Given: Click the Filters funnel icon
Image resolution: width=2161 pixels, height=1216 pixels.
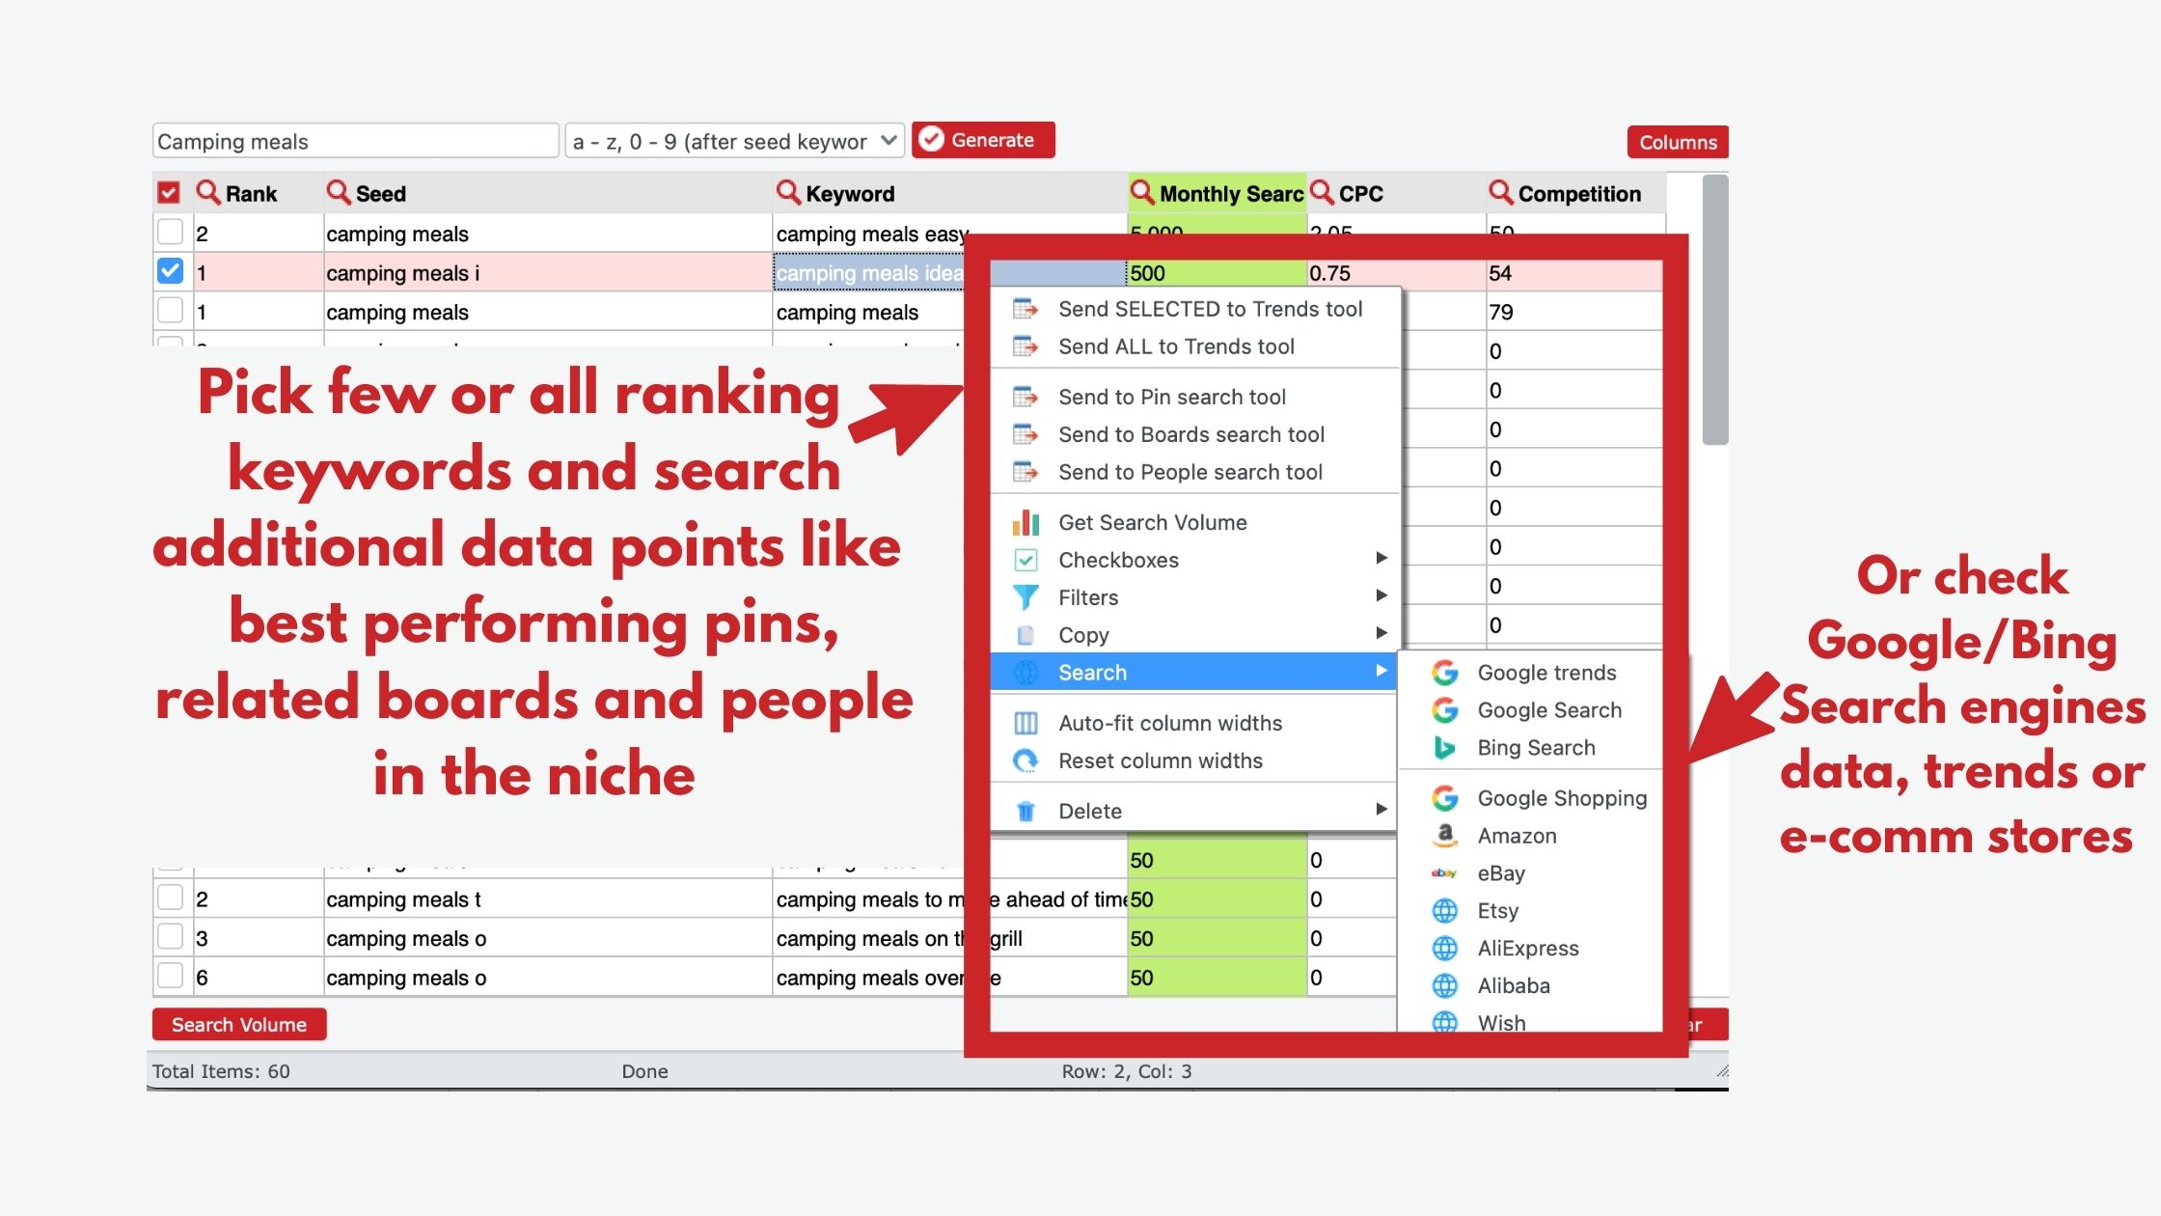Looking at the screenshot, I should pyautogui.click(x=1026, y=597).
